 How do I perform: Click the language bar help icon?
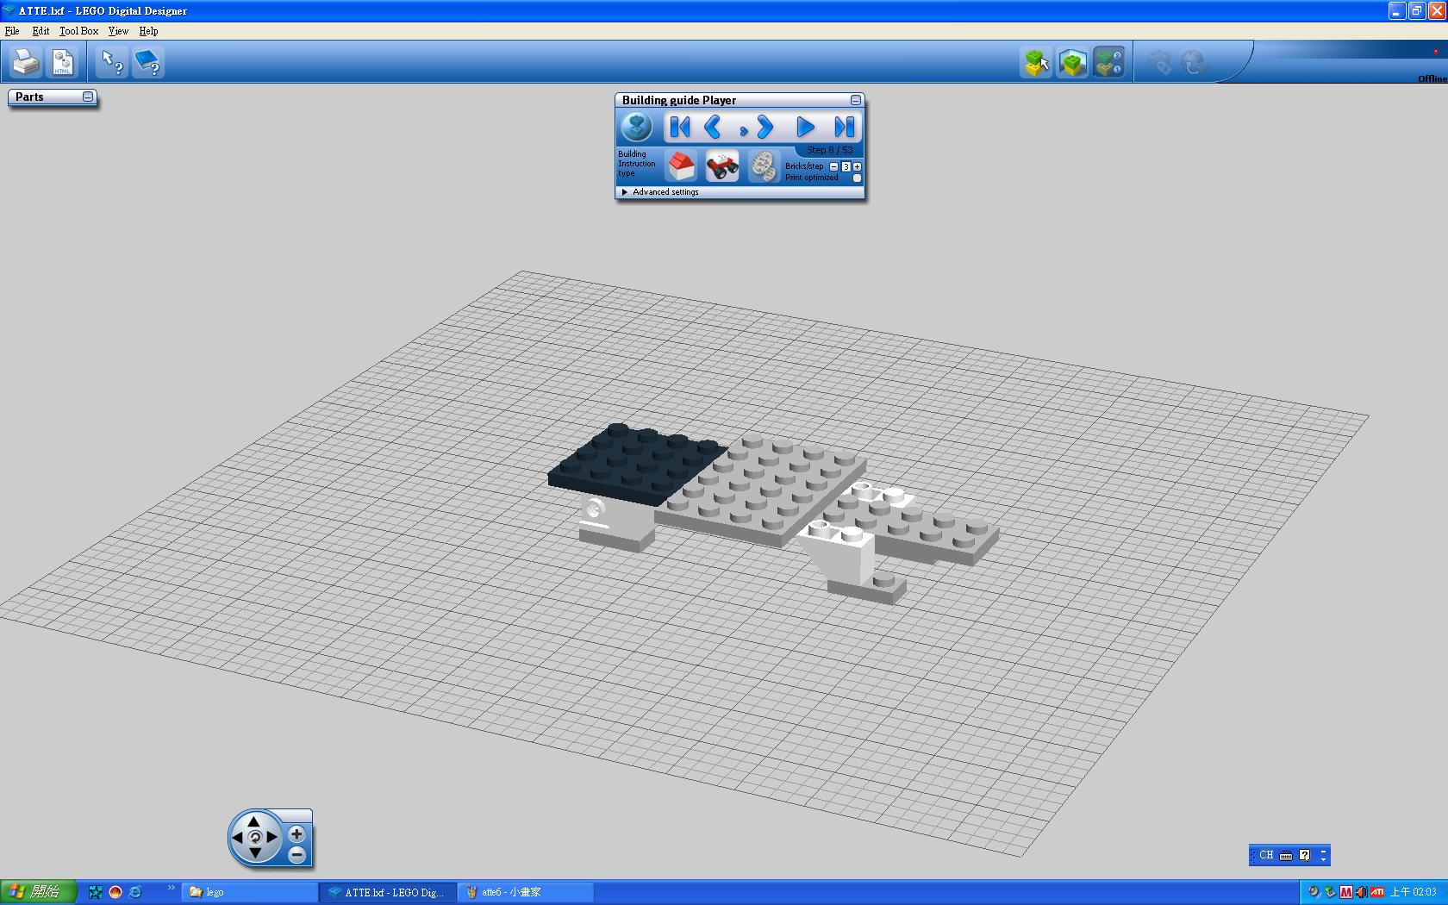click(1304, 855)
